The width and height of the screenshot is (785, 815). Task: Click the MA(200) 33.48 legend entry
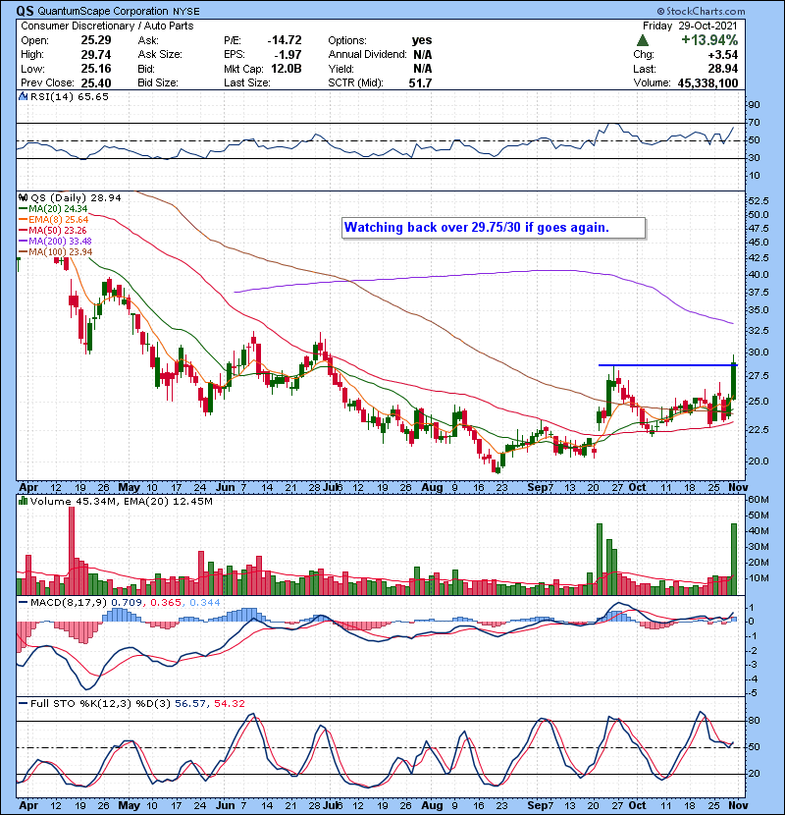[x=55, y=242]
